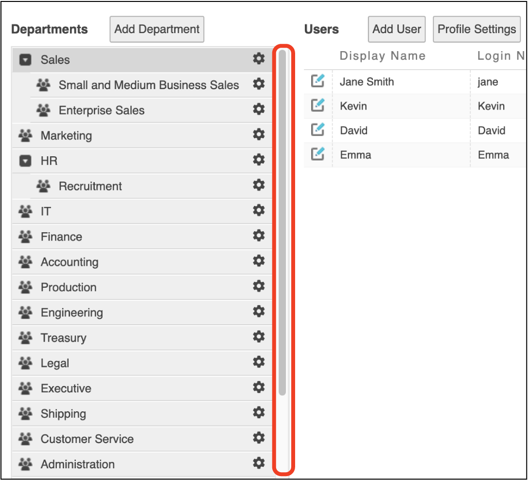Screen dimensions: 528x480
Task: Open Enterprise Sales gear settings
Action: 259,109
